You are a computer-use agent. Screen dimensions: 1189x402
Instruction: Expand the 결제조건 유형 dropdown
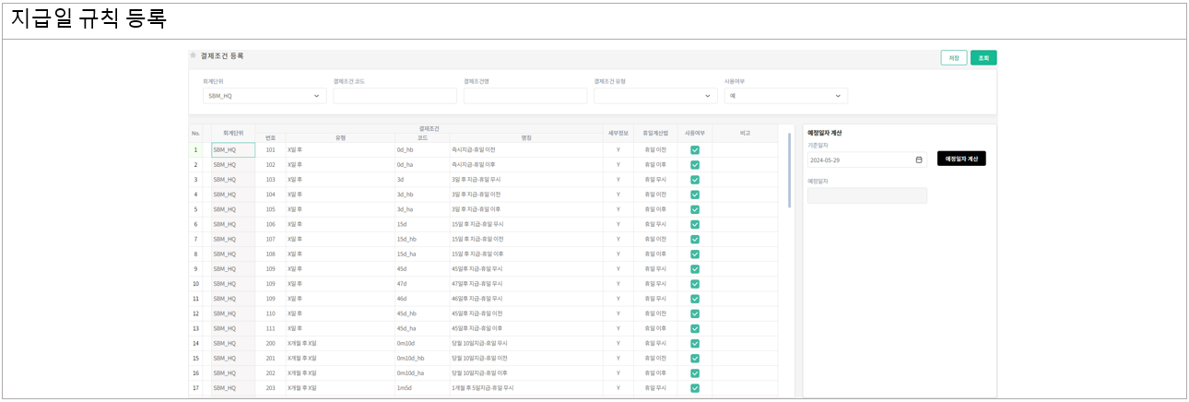655,96
